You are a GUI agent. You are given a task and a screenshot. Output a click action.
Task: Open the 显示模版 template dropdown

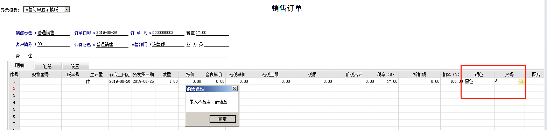pos(67,9)
